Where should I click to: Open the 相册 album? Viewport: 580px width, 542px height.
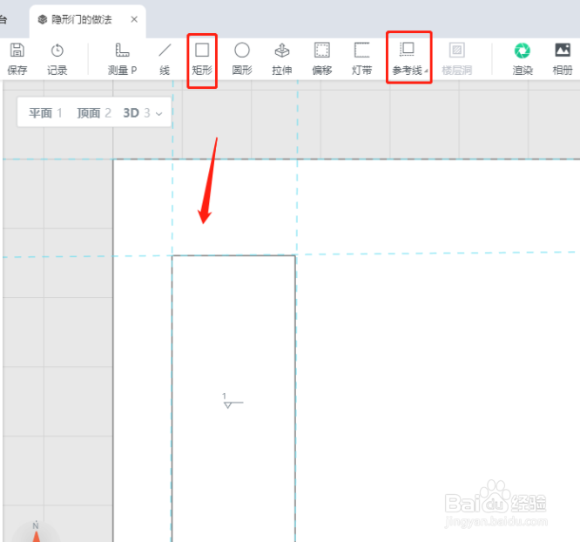[563, 59]
